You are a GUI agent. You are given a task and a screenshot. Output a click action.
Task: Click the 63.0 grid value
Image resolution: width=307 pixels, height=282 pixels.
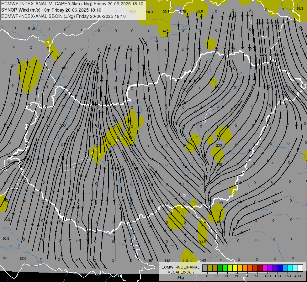click(23, 258)
